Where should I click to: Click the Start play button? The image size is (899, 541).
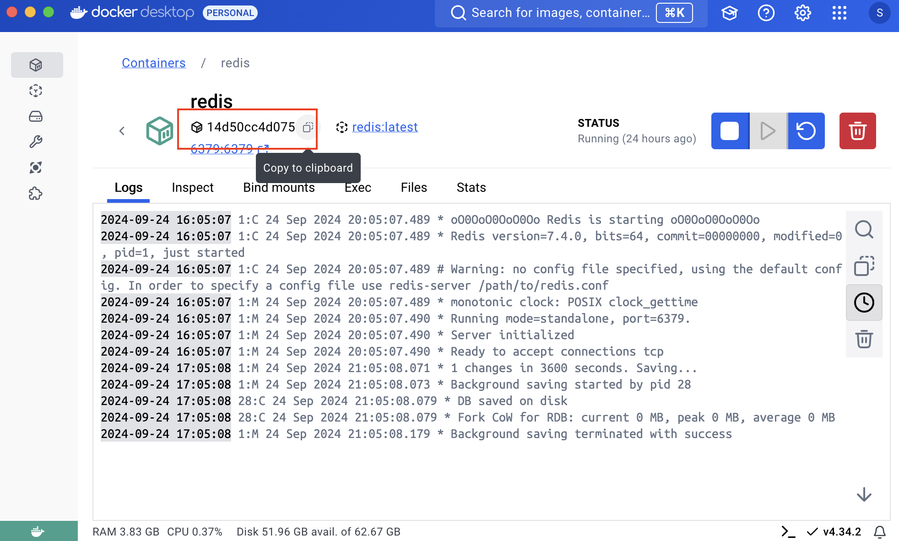[x=768, y=131]
